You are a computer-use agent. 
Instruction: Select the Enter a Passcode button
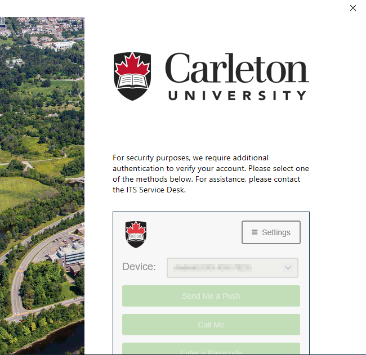pos(211,349)
